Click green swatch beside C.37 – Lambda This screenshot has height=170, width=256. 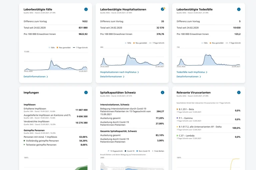(177, 135)
